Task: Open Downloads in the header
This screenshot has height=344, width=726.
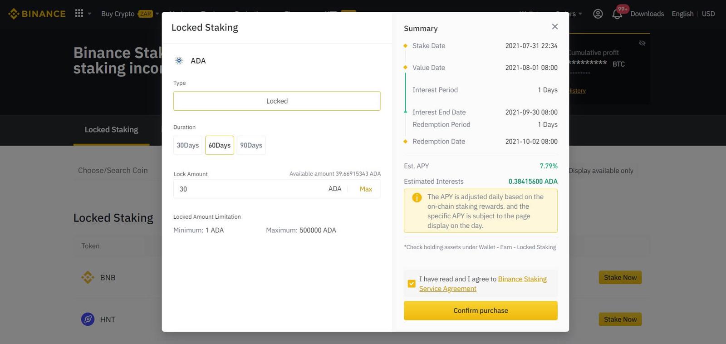Action: (x=647, y=14)
